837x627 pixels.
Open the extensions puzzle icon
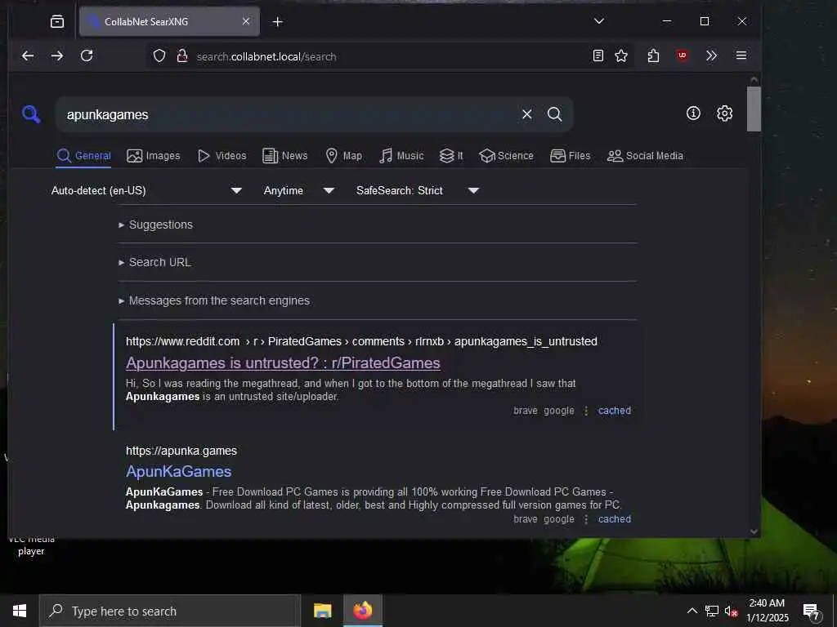[x=653, y=56]
